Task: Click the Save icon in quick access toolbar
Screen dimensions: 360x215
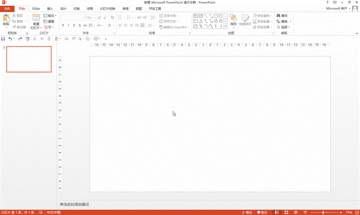Action: click(3, 39)
